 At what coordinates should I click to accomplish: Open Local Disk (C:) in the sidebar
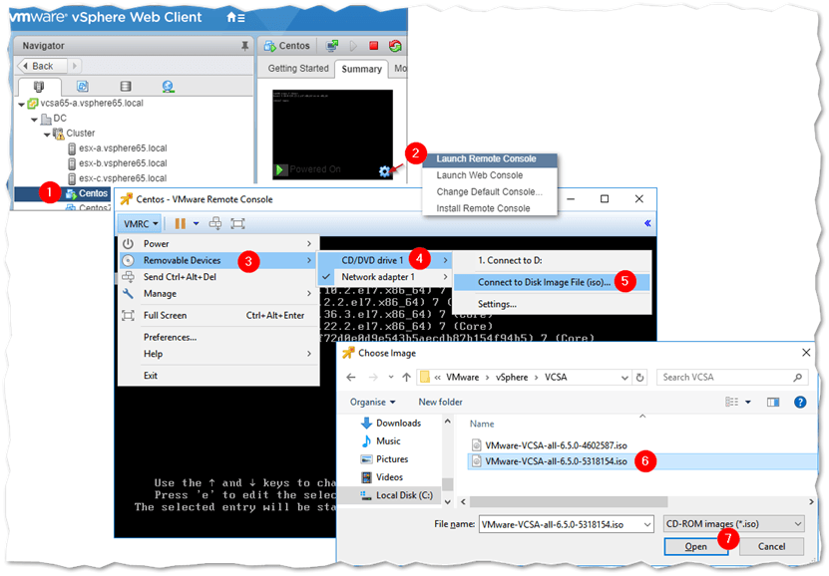coord(397,495)
